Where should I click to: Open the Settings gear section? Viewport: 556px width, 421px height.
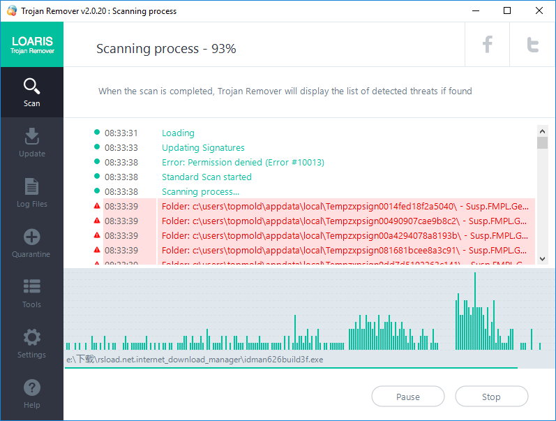(32, 344)
